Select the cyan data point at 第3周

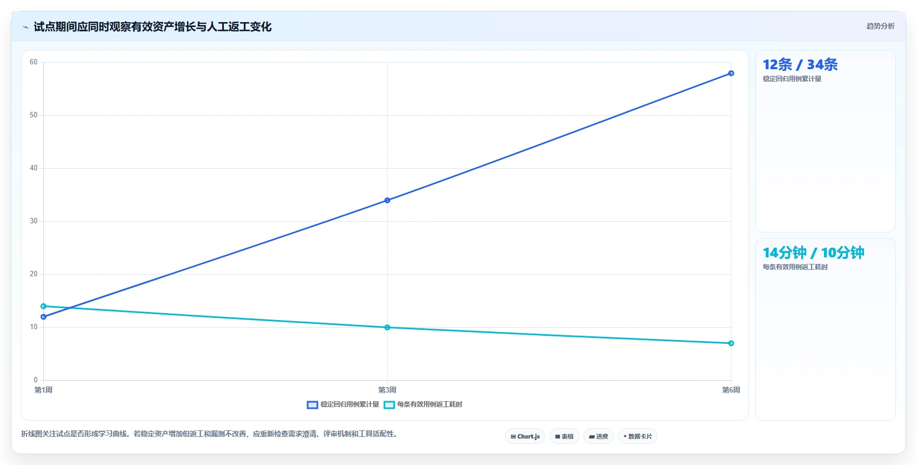387,327
